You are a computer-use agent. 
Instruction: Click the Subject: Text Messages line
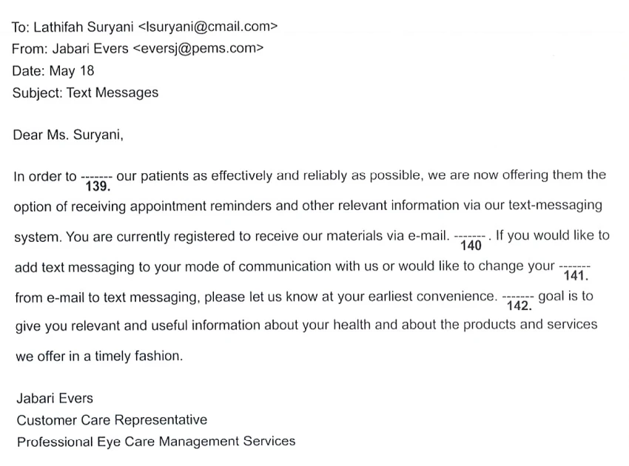pyautogui.click(x=85, y=92)
